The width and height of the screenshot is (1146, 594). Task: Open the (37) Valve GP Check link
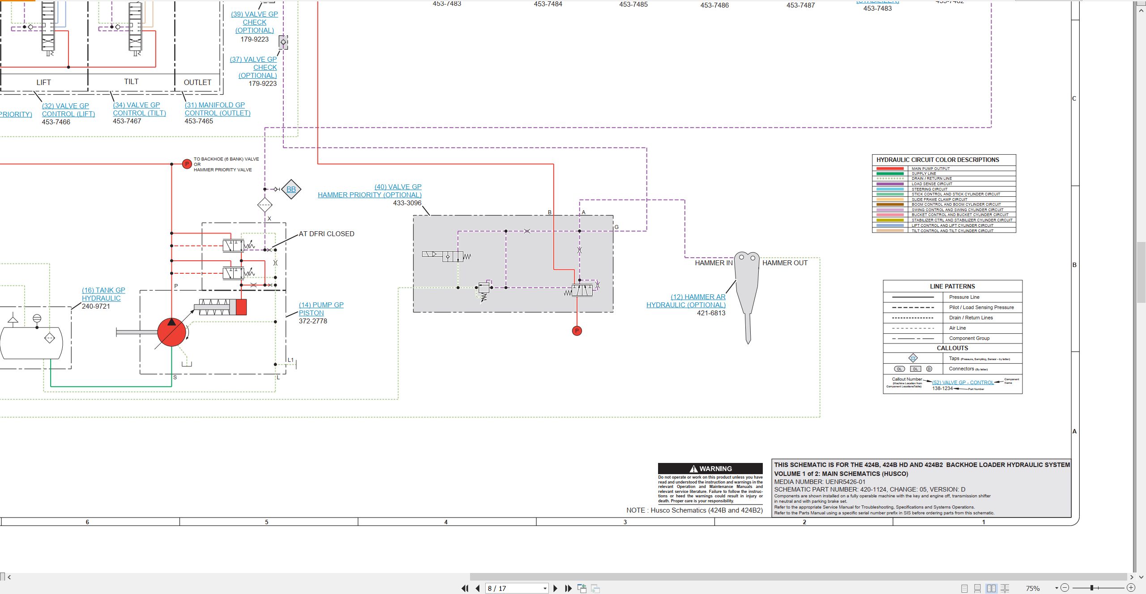click(x=254, y=68)
